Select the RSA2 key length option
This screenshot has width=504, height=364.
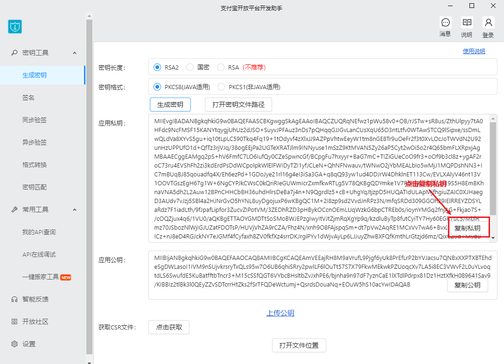point(157,67)
